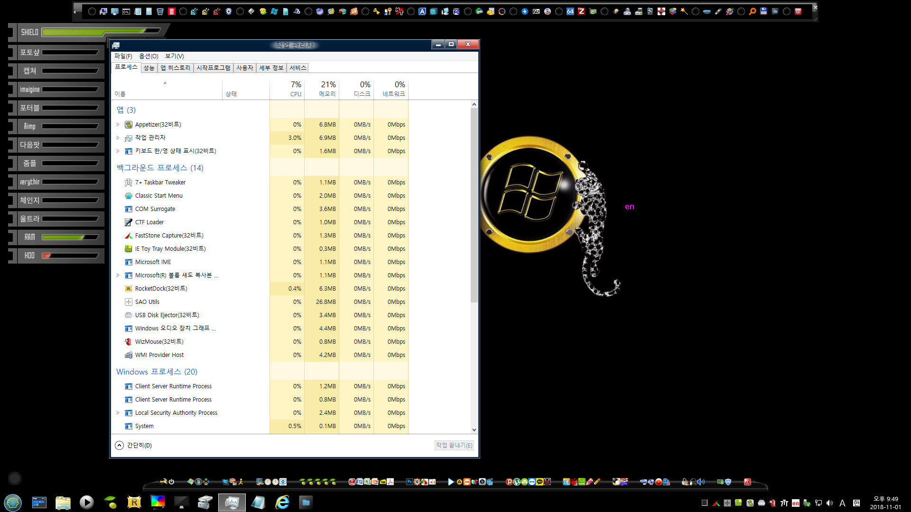Click the Aimp launcher button in the sidebar
The image size is (911, 512).
pyautogui.click(x=60, y=127)
